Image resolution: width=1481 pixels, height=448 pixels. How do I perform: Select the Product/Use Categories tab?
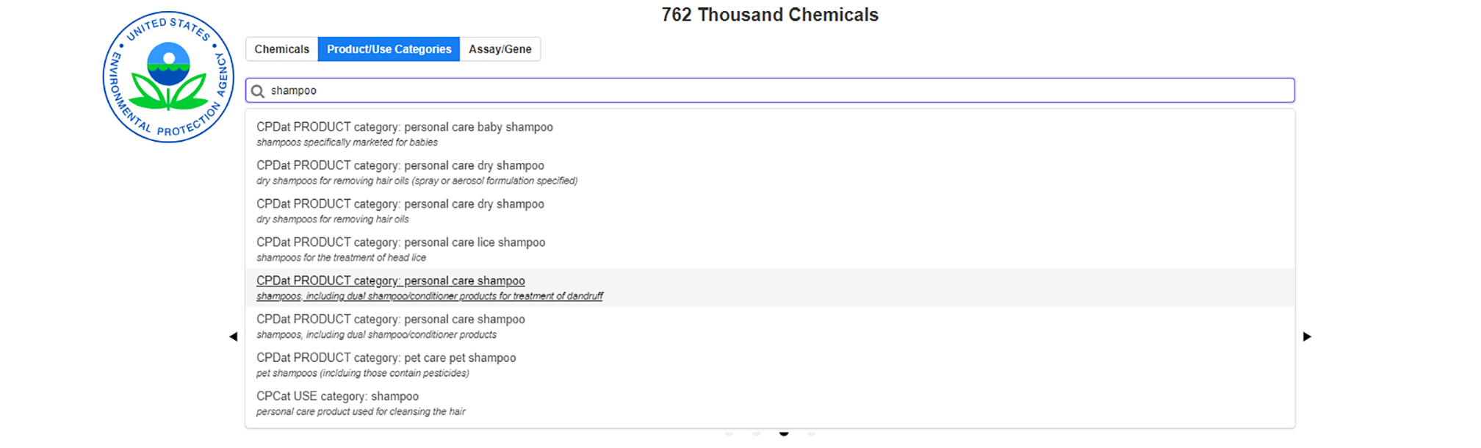389,49
